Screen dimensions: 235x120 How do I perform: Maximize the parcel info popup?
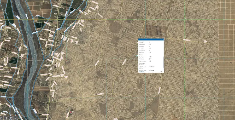point(161,39)
